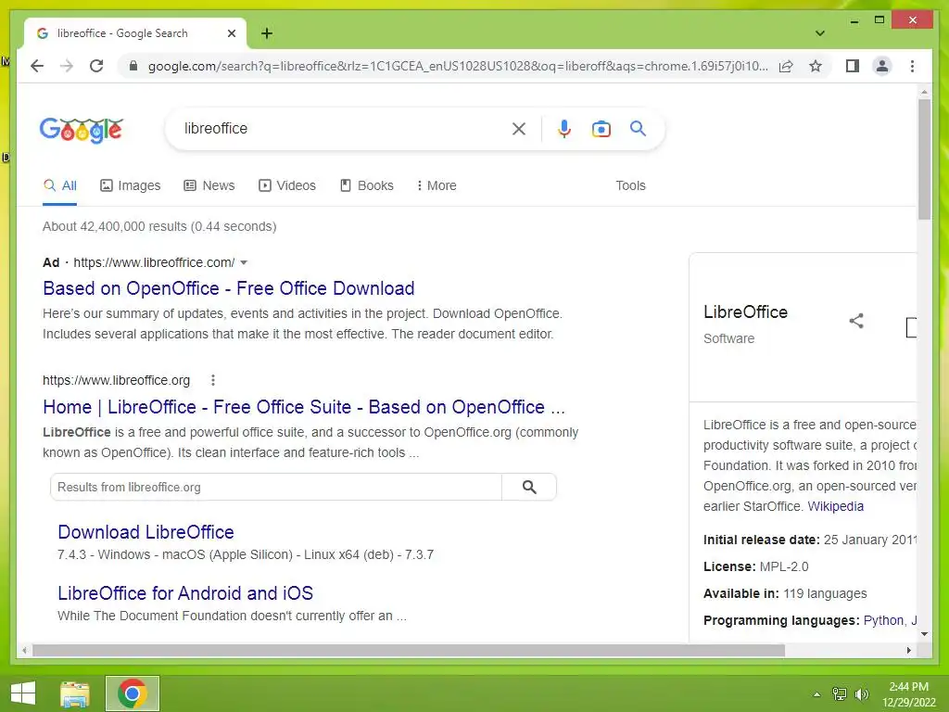949x712 pixels.
Task: Open Chrome three-dot menu
Action: point(912,66)
